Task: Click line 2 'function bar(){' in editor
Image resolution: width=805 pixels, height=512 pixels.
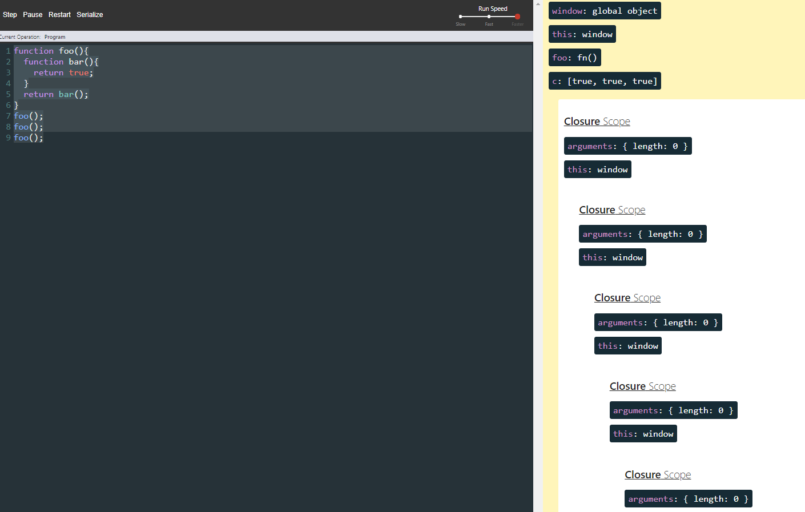Action: coord(61,62)
